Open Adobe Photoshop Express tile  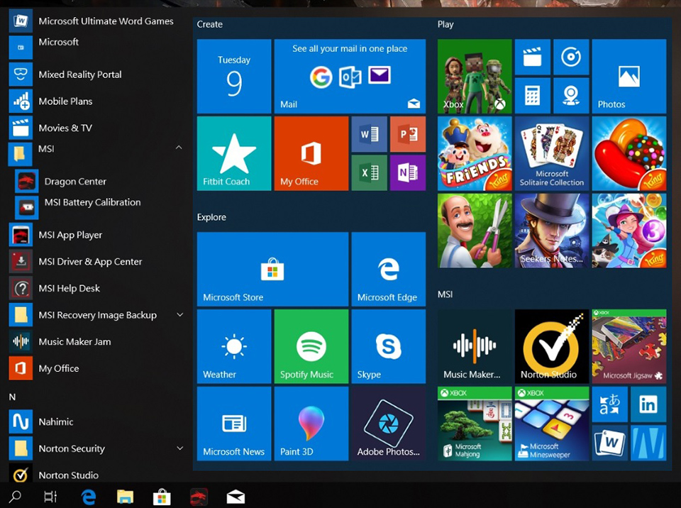pos(389,424)
